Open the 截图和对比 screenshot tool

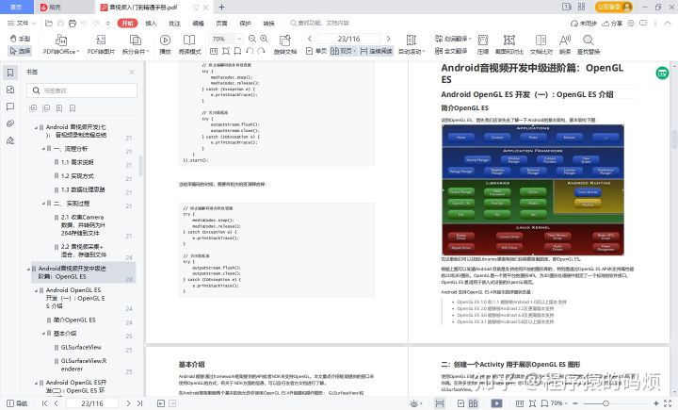(508, 44)
